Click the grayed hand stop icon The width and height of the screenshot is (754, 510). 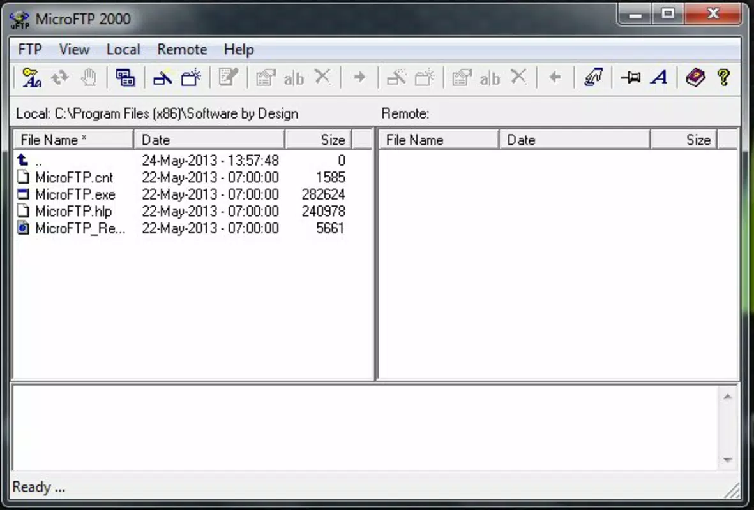click(89, 77)
